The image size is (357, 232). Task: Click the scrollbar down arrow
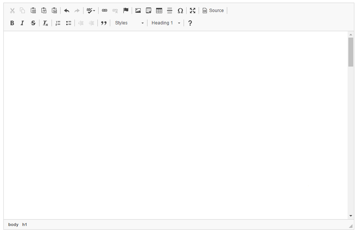[x=351, y=215]
